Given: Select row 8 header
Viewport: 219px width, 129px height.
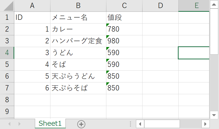Looking at the screenshot, I should coord(7,100).
